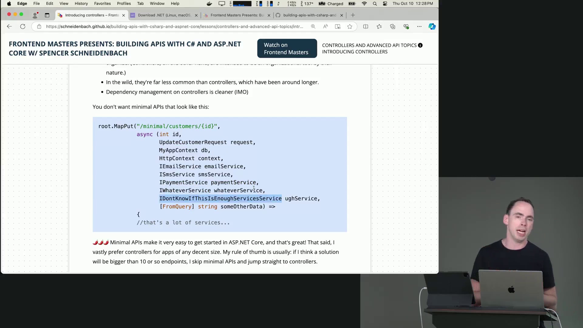
Task: Open Spotlight search in menu bar
Action: point(375,4)
